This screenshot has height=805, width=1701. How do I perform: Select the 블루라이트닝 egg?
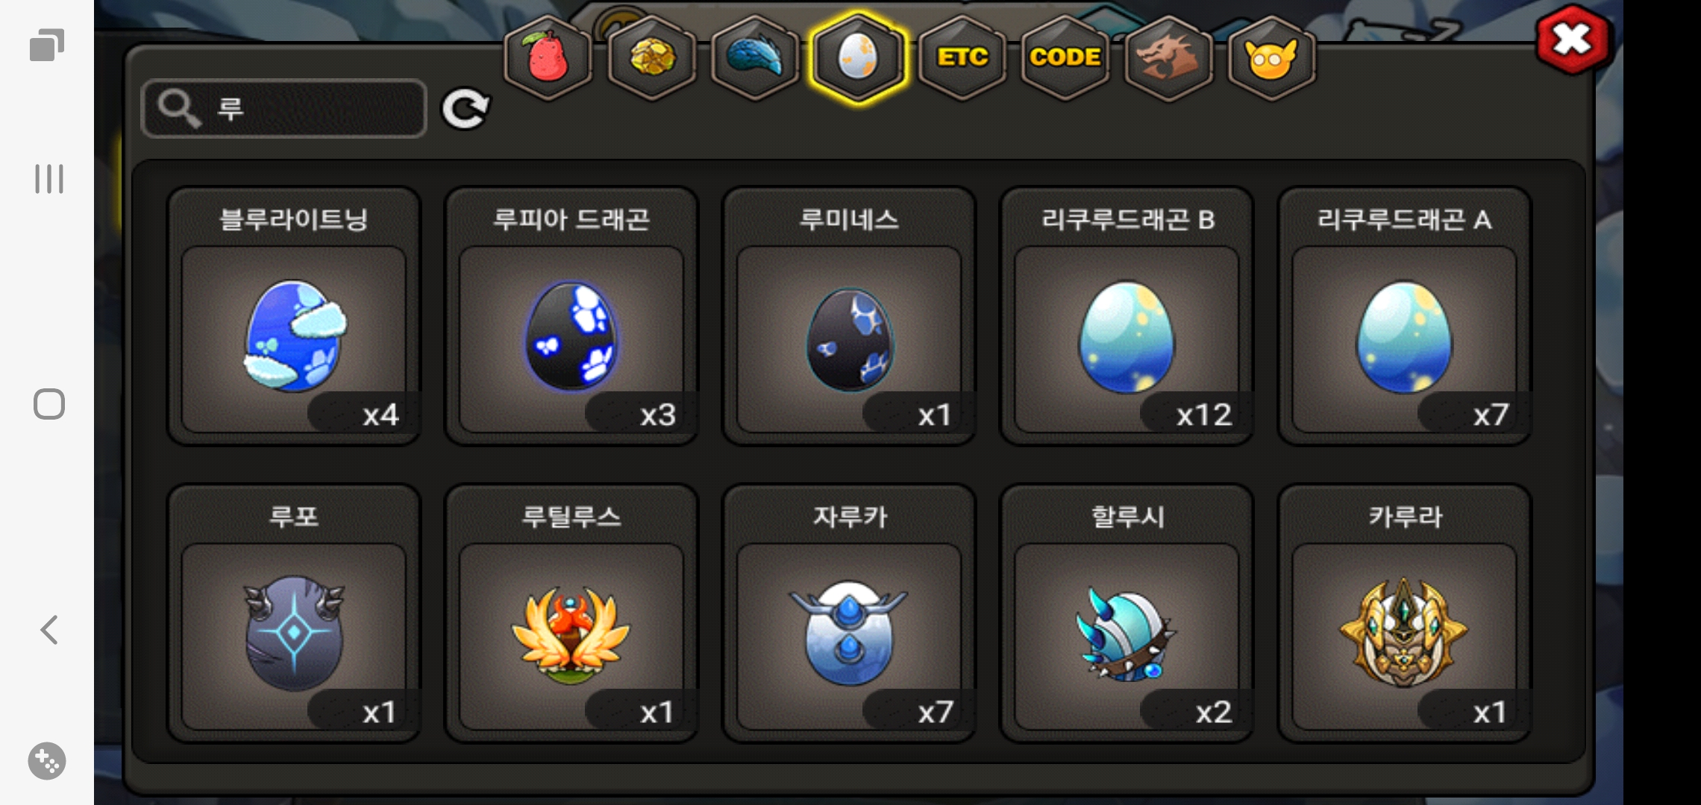[294, 316]
